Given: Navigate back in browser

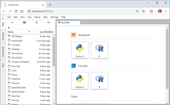Looking at the screenshot, I should pos(4,11).
